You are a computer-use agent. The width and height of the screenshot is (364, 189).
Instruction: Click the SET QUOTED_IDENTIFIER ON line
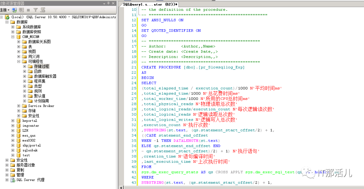[171, 31]
